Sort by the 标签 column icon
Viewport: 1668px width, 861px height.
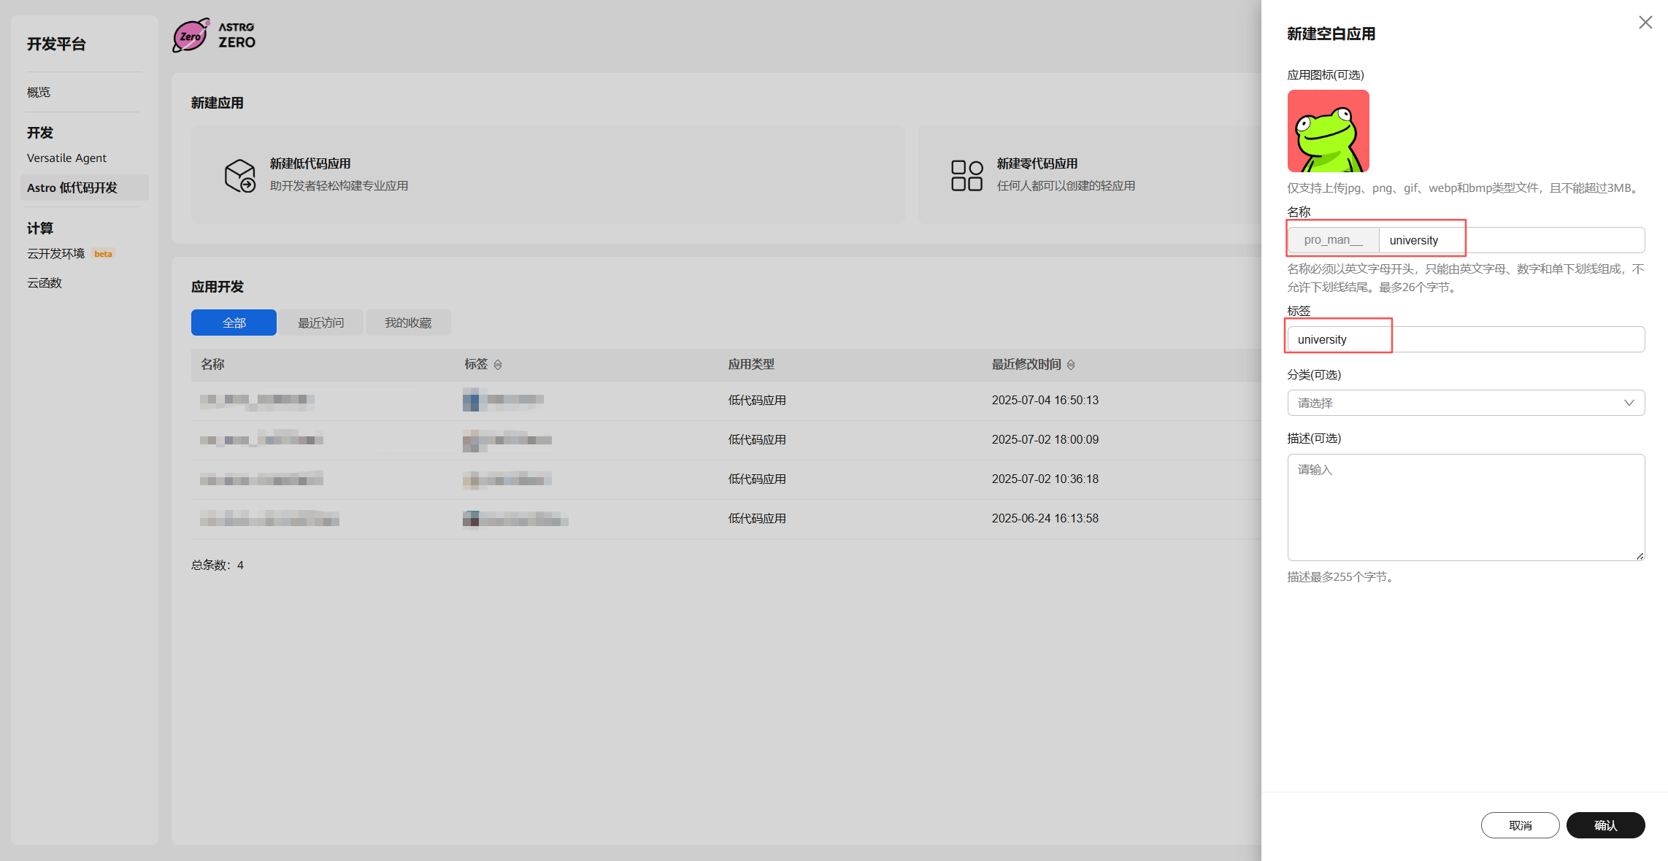coord(498,365)
